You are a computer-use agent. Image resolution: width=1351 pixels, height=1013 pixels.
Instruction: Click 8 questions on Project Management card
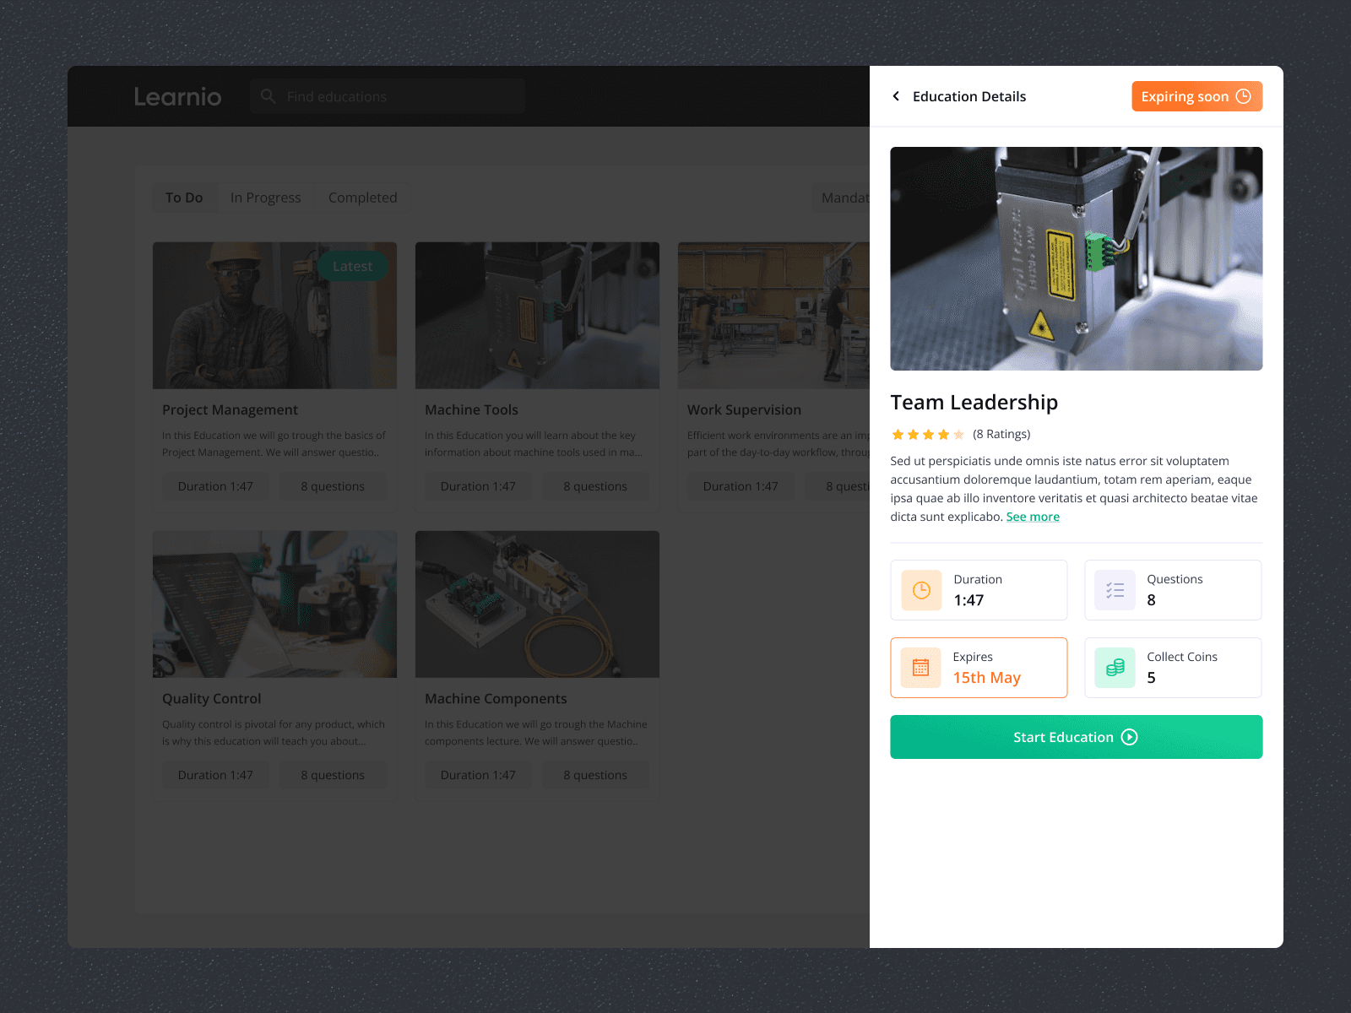(333, 486)
